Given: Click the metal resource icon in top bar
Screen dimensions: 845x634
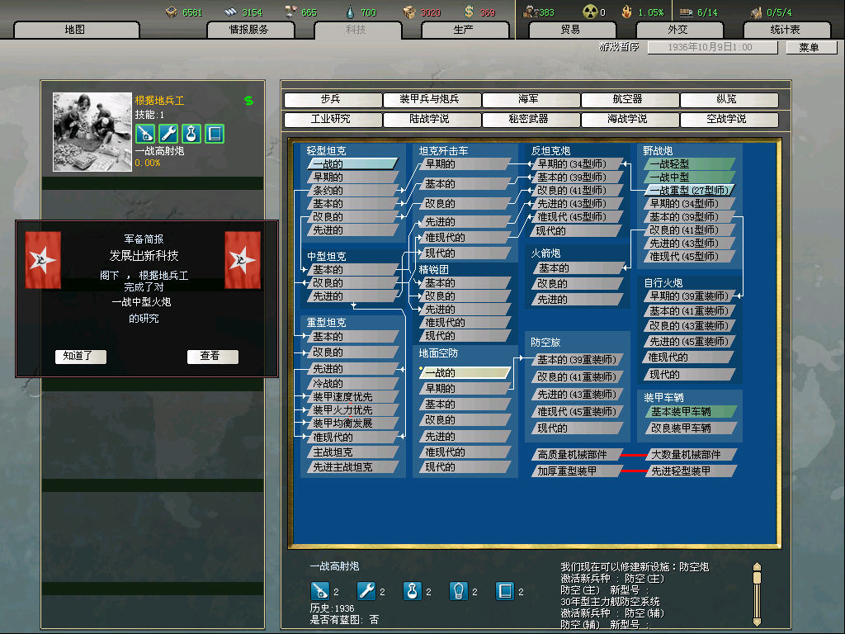Looking at the screenshot, I should pos(231,12).
